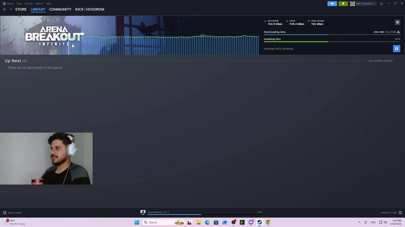This screenshot has height=227, width=405.
Task: Open the LIBRARY tab
Action: (x=38, y=9)
